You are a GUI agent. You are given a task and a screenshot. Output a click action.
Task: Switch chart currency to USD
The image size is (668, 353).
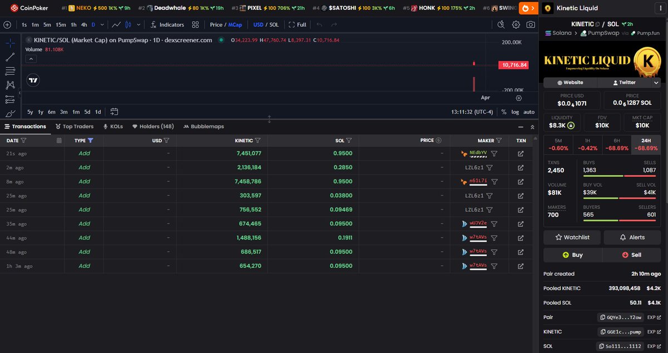point(258,24)
